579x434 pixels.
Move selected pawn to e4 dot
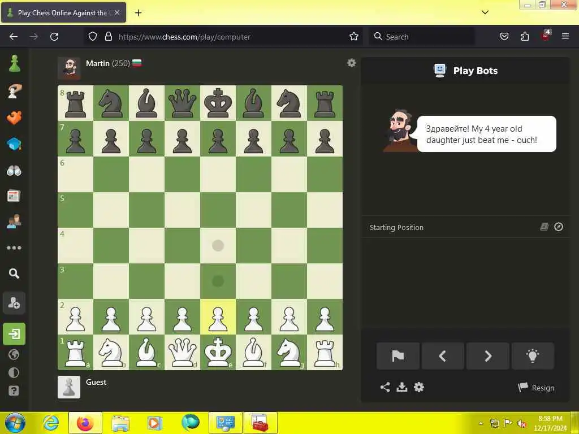pyautogui.click(x=218, y=245)
